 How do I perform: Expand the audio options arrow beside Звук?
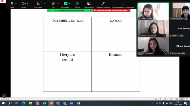click(16, 4)
